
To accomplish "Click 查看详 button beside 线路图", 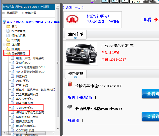I will [150, 116].
